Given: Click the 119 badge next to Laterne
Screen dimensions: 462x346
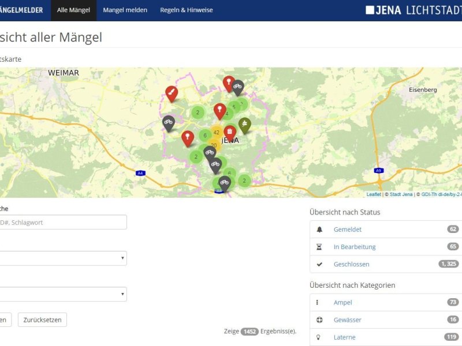Looking at the screenshot, I should [x=452, y=337].
